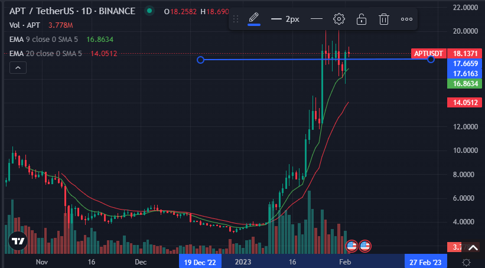Open the three-dot more options menu
Image resolution: width=485 pixels, height=268 pixels.
coord(406,19)
